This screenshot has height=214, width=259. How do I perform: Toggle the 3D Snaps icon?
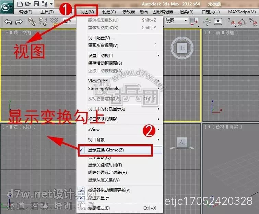click(x=231, y=22)
